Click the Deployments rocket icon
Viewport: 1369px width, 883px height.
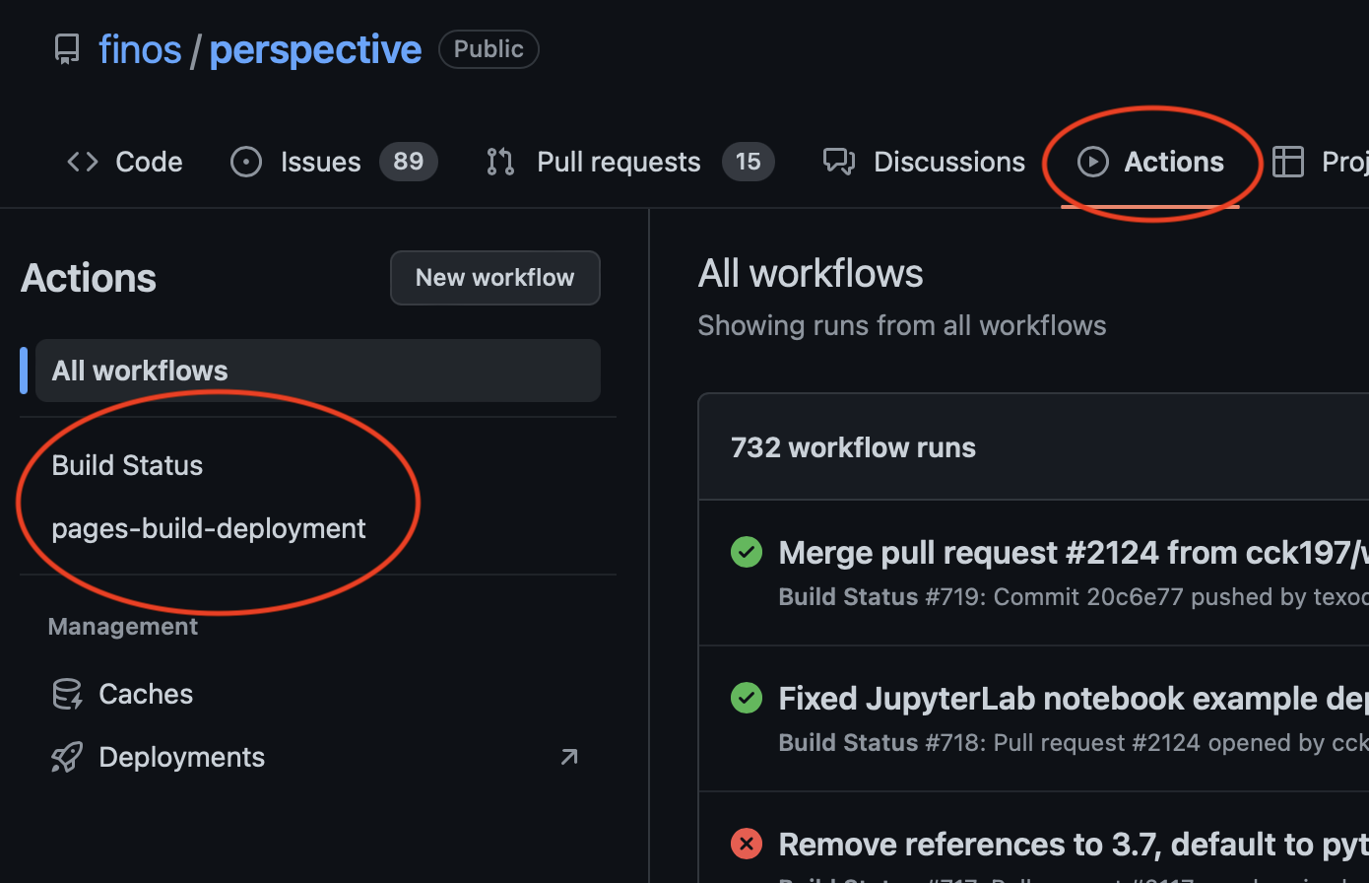click(67, 757)
